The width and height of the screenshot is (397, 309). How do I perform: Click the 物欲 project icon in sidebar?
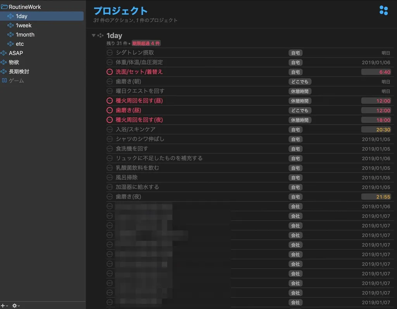click(x=4, y=62)
